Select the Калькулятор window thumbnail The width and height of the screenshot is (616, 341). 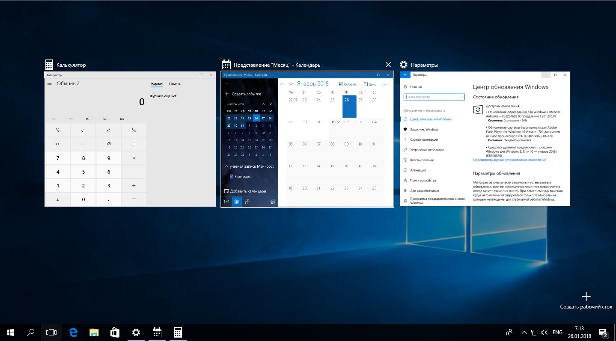pos(130,139)
